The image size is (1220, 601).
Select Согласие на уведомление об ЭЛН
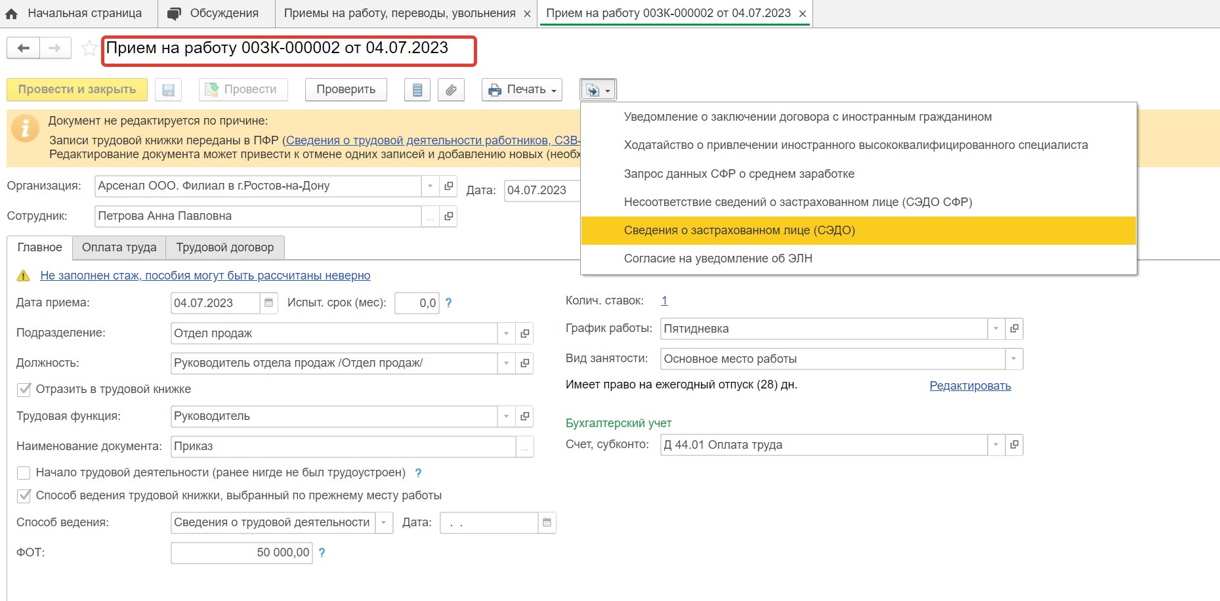(x=858, y=259)
